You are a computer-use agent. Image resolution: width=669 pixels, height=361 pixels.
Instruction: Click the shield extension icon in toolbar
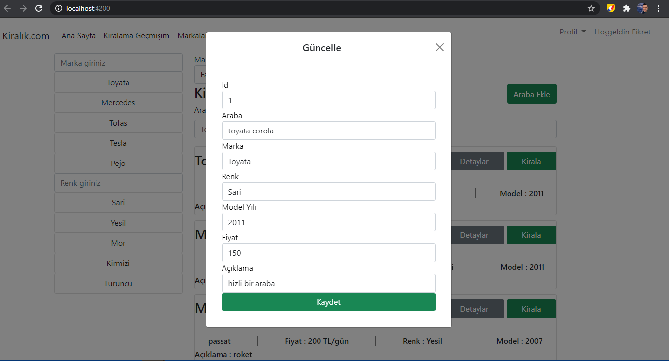point(610,8)
